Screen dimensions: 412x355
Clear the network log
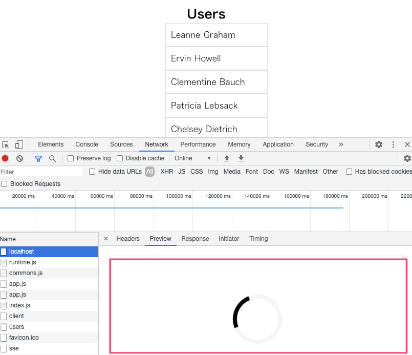(x=19, y=158)
